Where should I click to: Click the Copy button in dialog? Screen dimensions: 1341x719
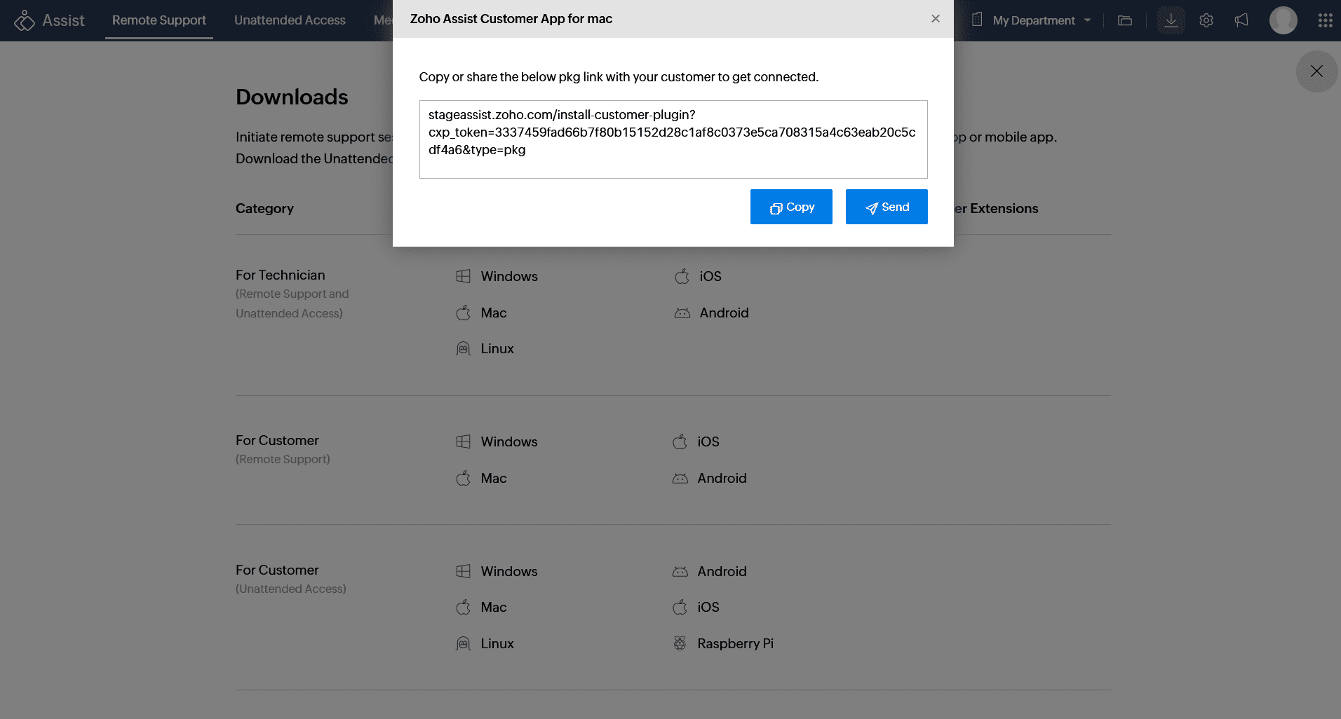coord(791,207)
